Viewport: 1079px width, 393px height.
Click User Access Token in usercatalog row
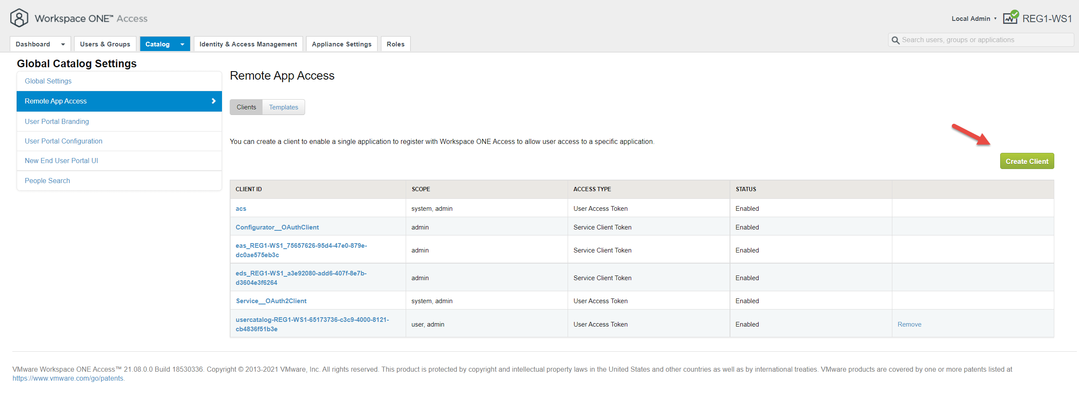click(x=600, y=324)
